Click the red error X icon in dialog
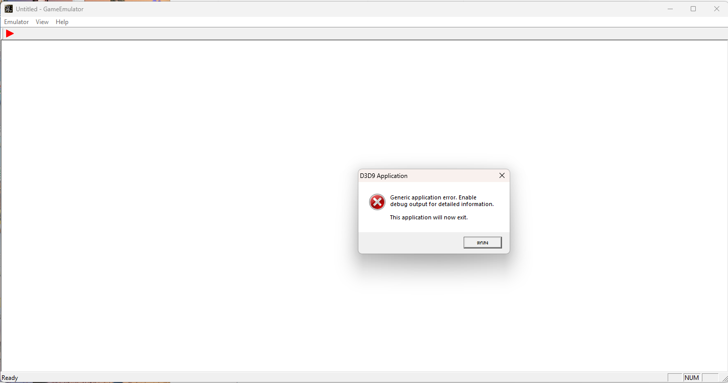 377,202
